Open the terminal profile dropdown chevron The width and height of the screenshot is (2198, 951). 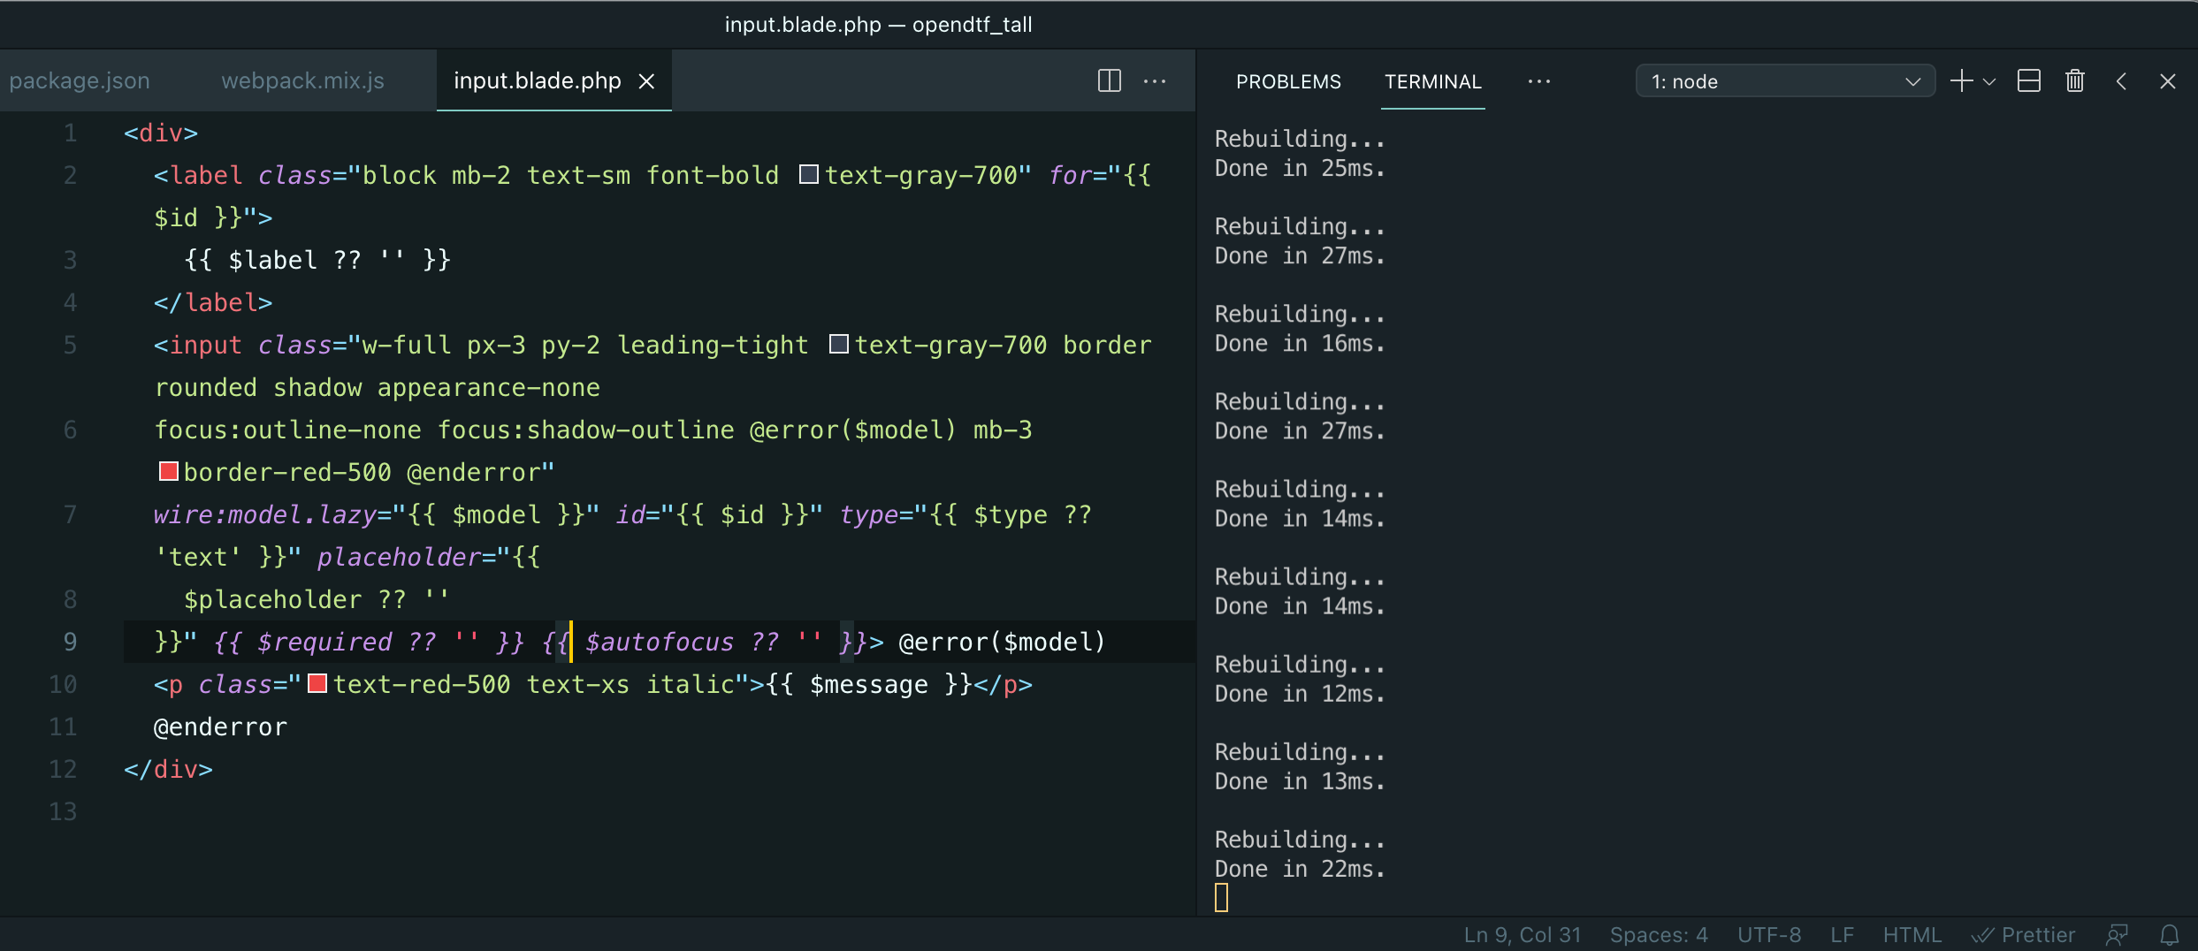1990,80
